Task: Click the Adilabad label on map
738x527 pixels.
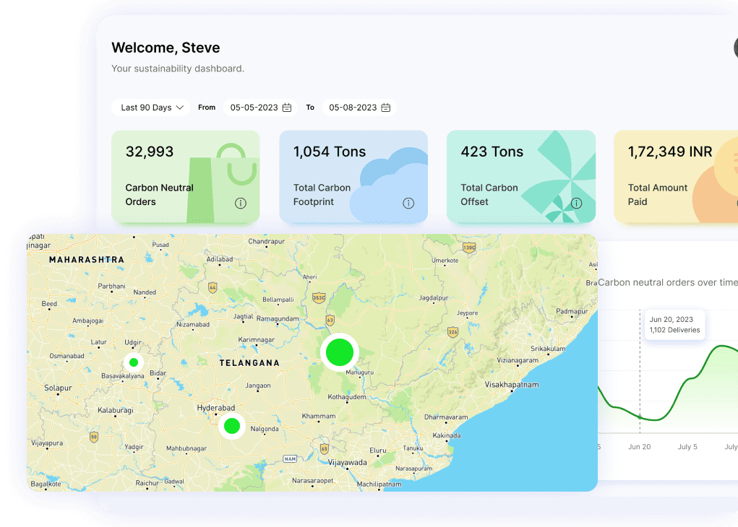Action: click(220, 259)
